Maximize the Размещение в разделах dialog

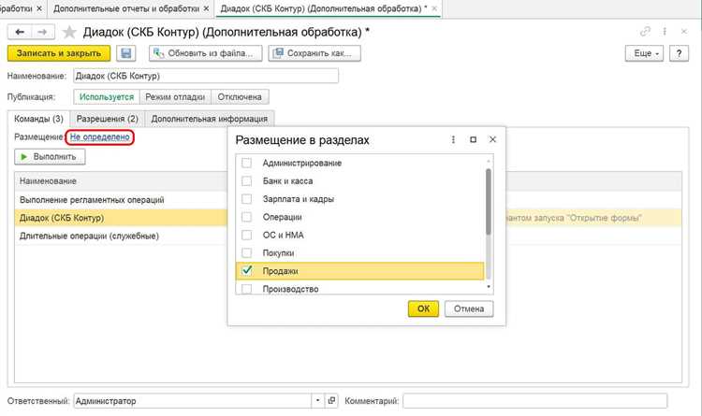point(474,139)
